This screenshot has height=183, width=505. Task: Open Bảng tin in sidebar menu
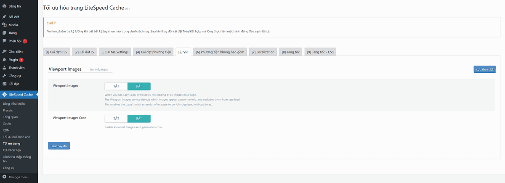coord(19,6)
